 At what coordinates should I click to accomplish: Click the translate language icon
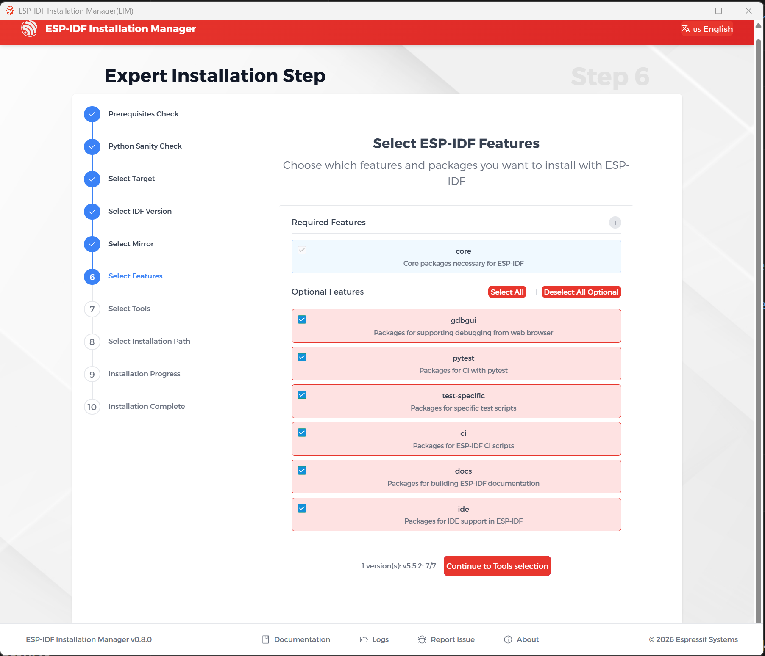click(685, 29)
